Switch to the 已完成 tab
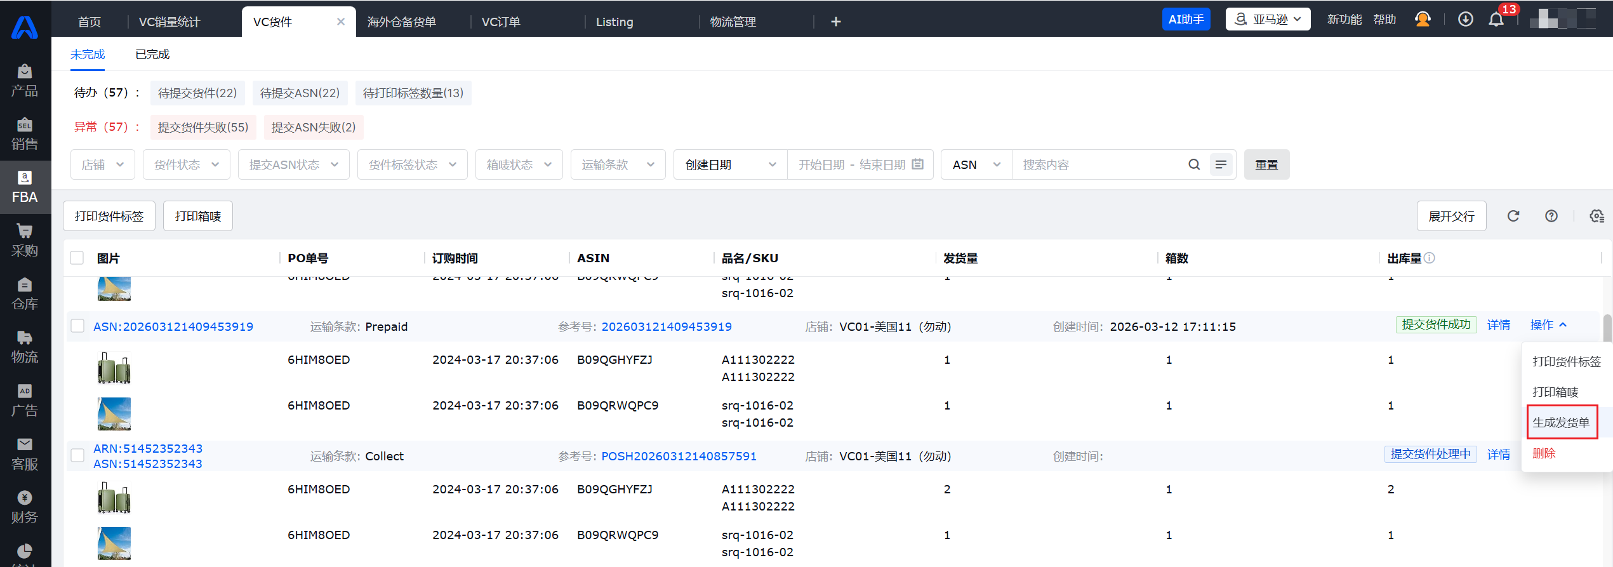Image resolution: width=1613 pixels, height=567 pixels. tap(152, 55)
